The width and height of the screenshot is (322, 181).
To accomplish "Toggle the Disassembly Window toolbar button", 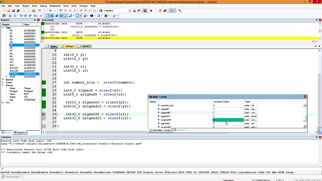I will point(52,16).
